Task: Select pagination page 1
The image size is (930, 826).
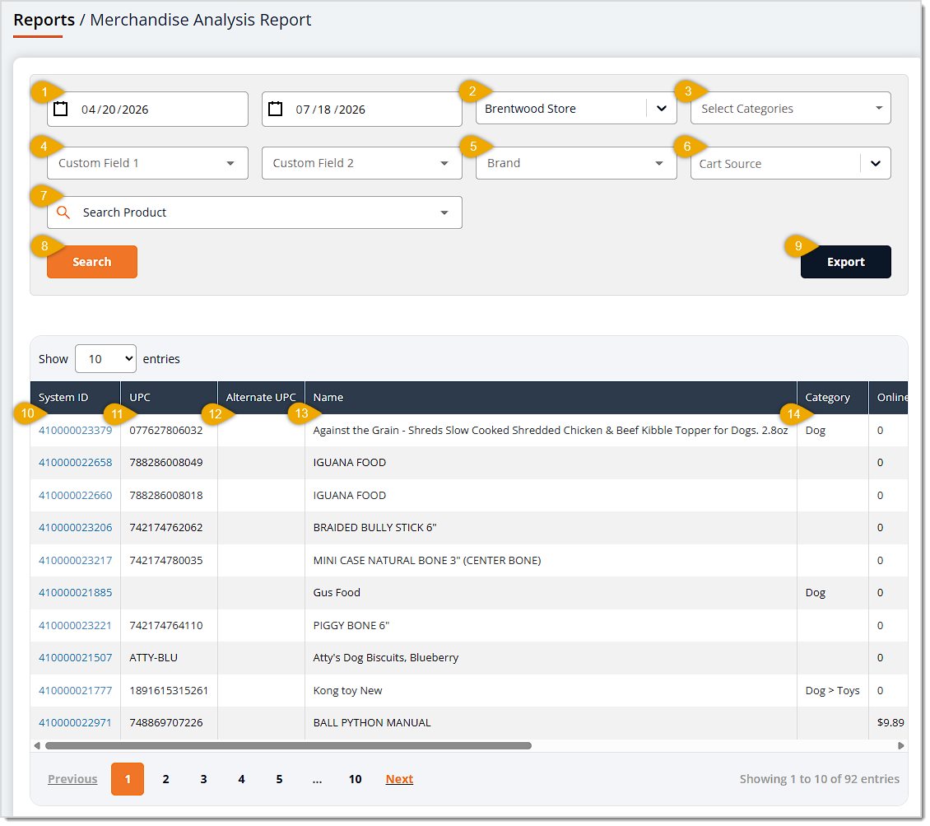Action: (x=128, y=779)
